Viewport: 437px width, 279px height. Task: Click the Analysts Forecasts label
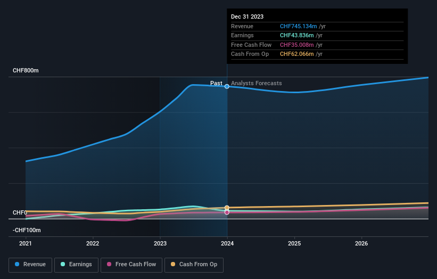click(x=257, y=84)
